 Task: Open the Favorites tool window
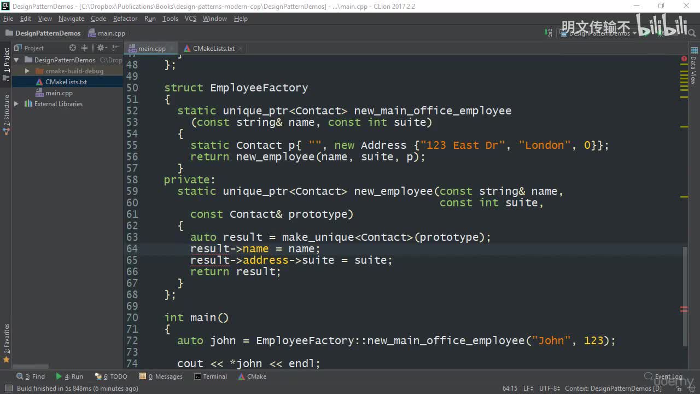7,343
